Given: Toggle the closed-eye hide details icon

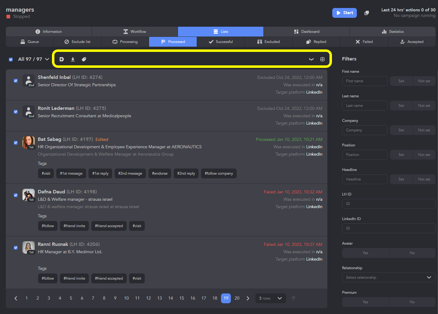Looking at the screenshot, I should point(311,59).
